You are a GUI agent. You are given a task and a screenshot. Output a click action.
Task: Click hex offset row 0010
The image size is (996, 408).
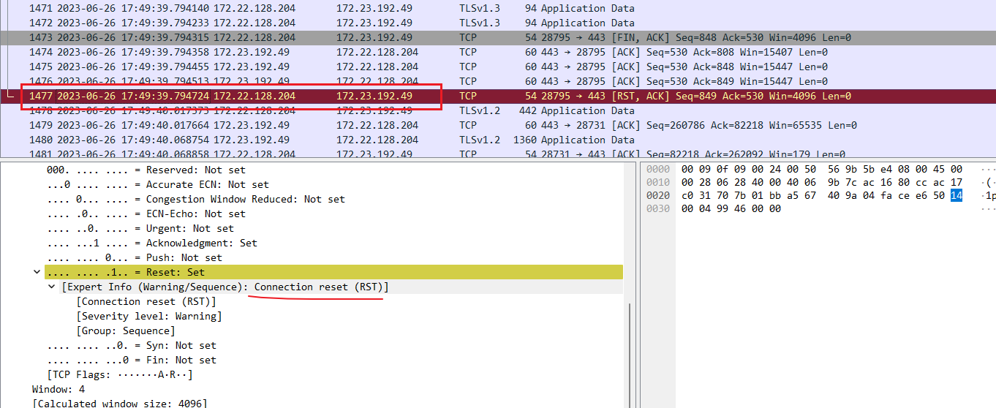pyautogui.click(x=658, y=182)
